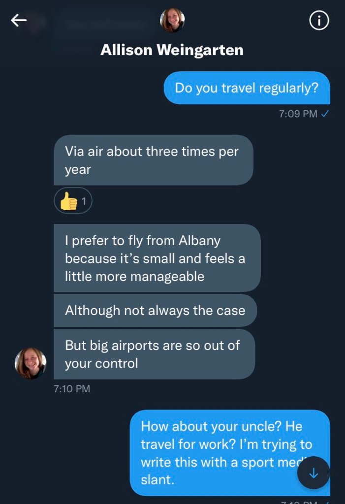Tap the read checkmark next to 7:09 PM
345x504 pixels.
[325, 114]
